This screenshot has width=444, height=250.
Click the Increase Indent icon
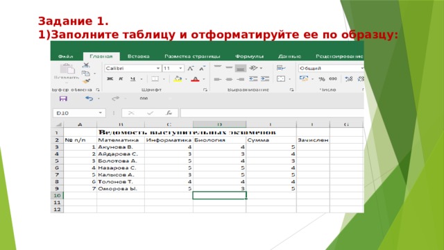pyautogui.click(x=265, y=79)
